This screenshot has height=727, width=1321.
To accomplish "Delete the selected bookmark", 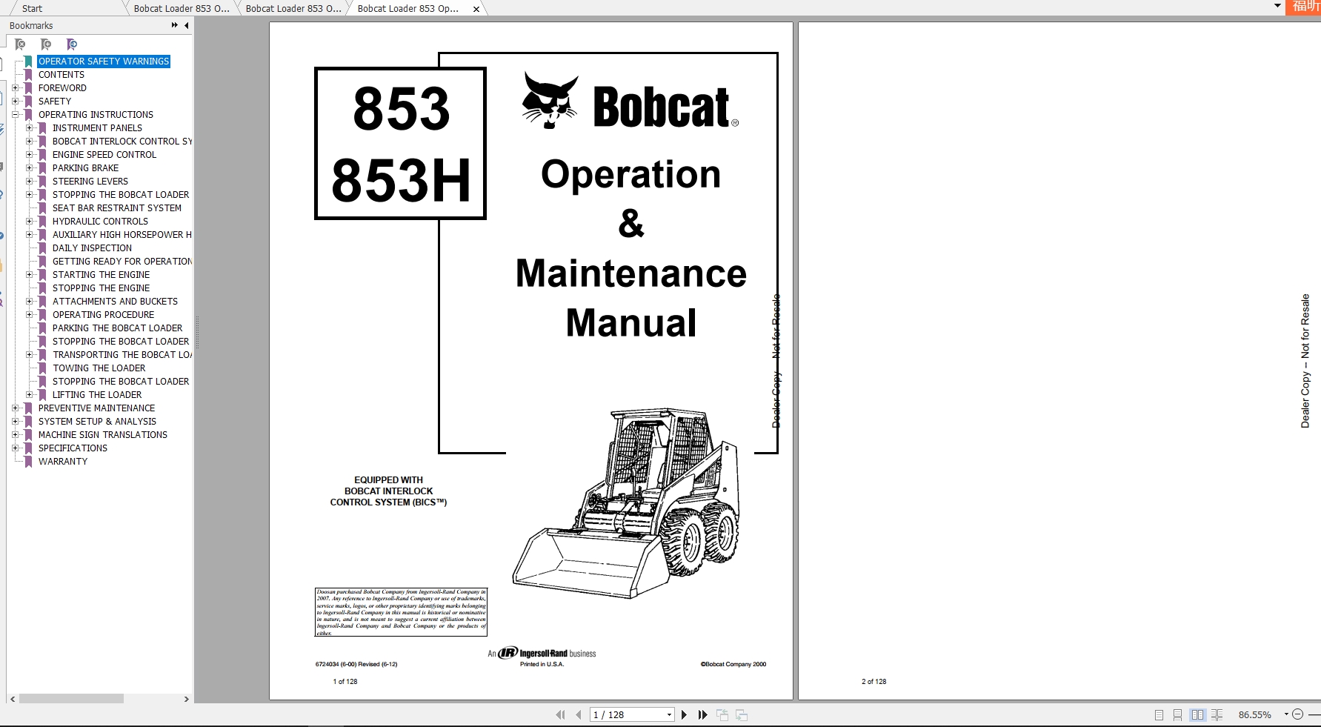I will click(21, 44).
